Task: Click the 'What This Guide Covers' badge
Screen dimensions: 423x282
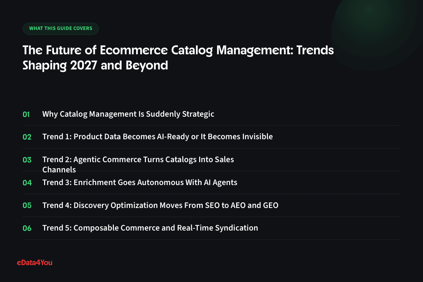Action: coord(61,29)
